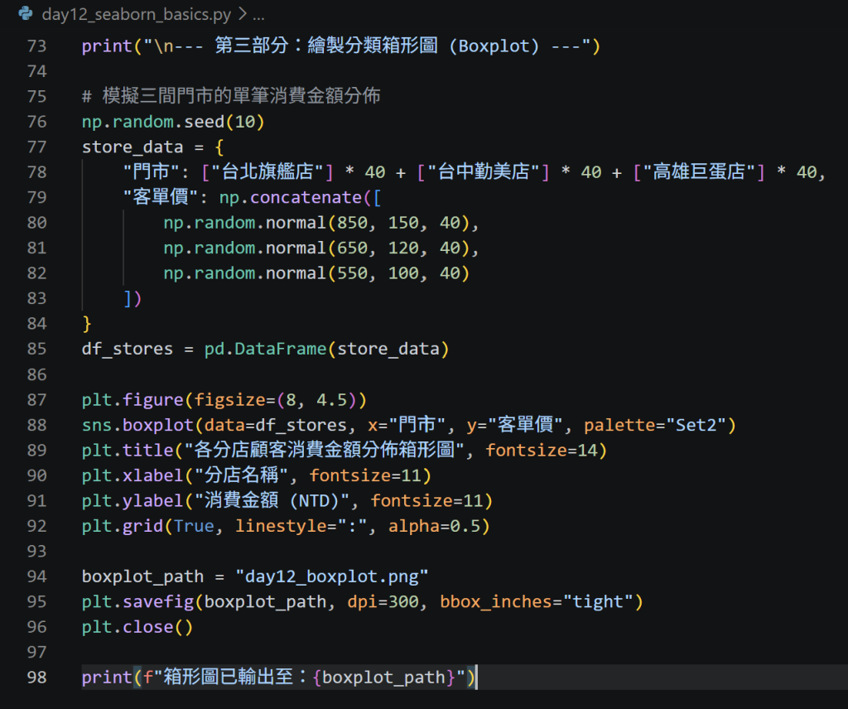The height and width of the screenshot is (709, 848).
Task: Click pd.DataFrame(store_data) on line 85
Action: (326, 349)
